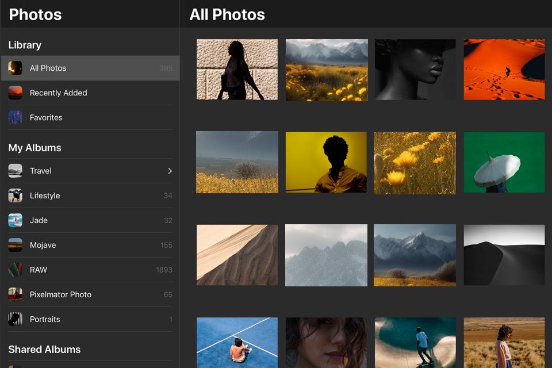This screenshot has height=368, width=552.
Task: Click the Favorites album icon
Action: point(15,117)
